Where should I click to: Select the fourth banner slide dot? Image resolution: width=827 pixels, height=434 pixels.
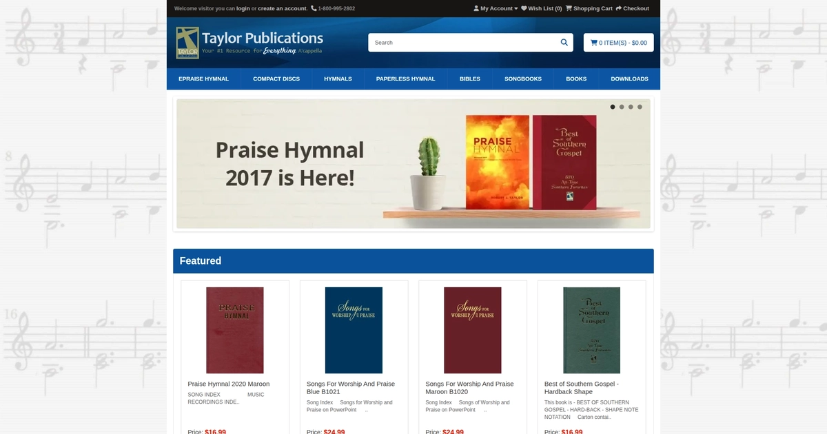click(640, 107)
